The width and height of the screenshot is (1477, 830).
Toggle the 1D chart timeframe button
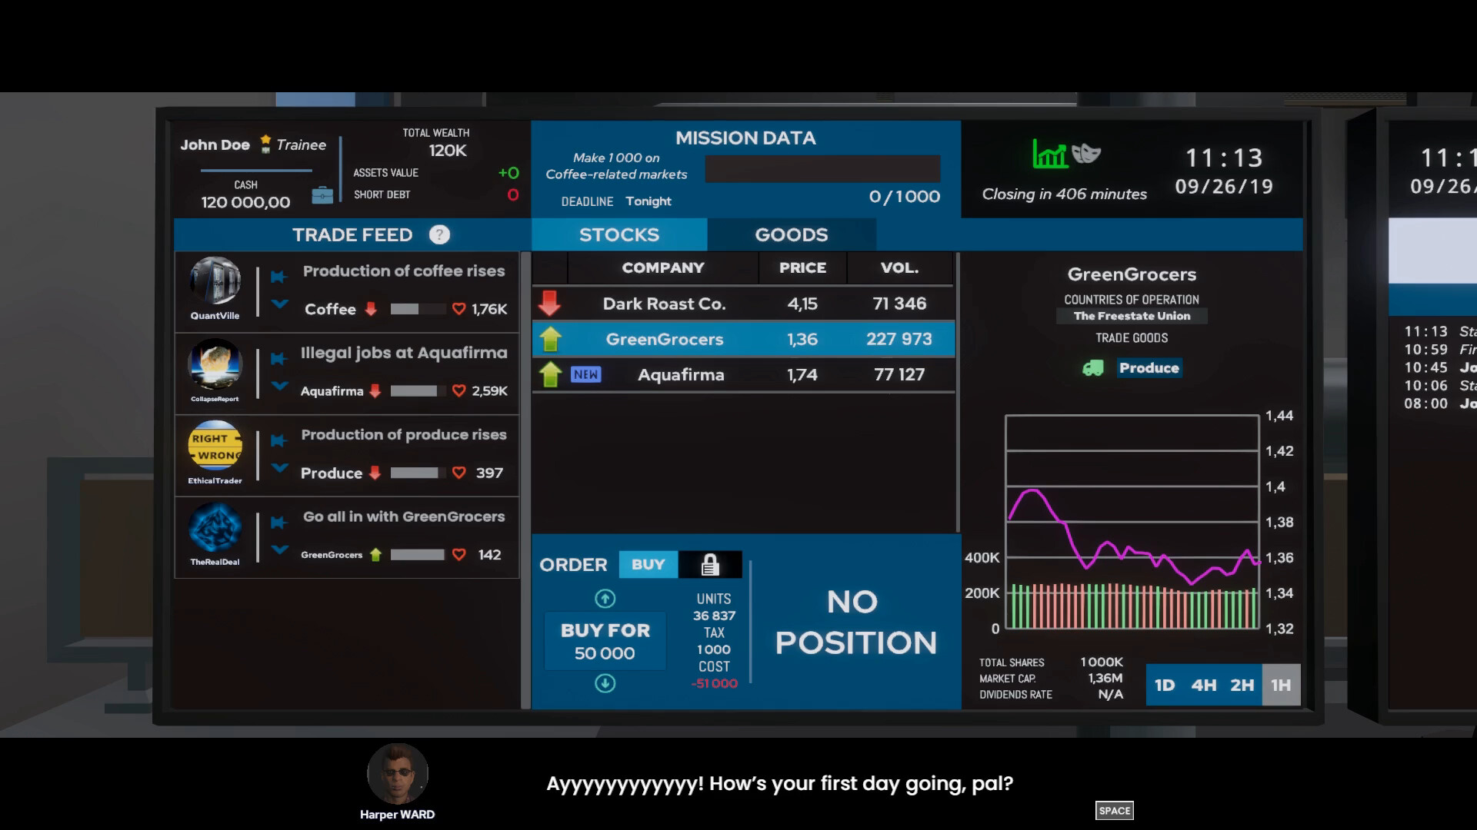1164,685
